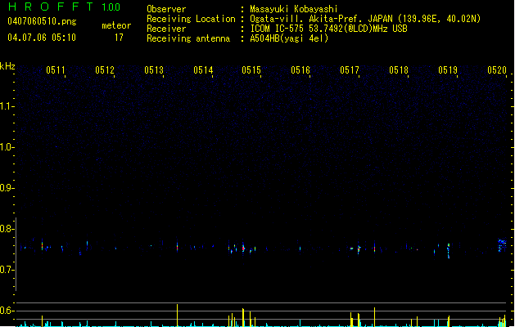Click the 0.9 kHz axis label
The width and height of the screenshot is (515, 327).
(7, 188)
